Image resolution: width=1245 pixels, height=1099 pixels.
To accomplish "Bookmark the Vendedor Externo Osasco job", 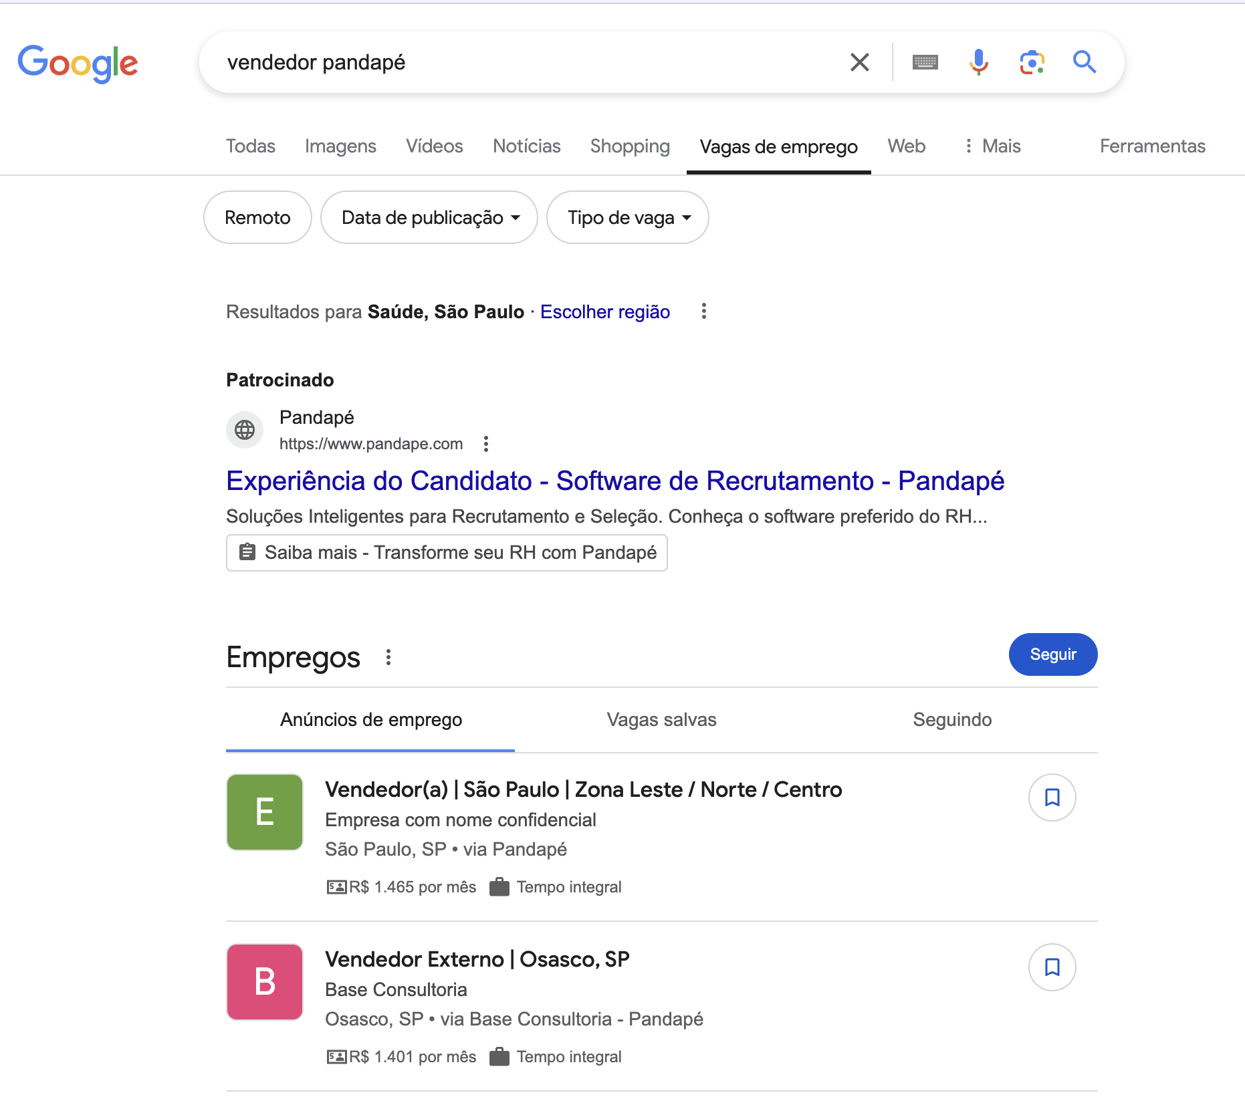I will tap(1052, 967).
